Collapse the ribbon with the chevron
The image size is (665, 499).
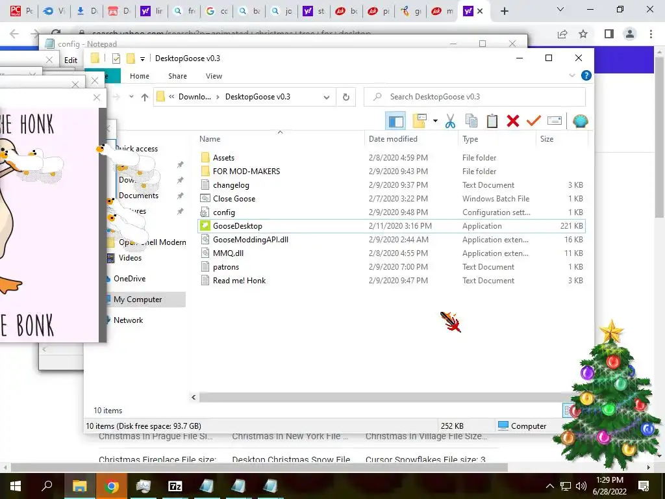(x=571, y=75)
